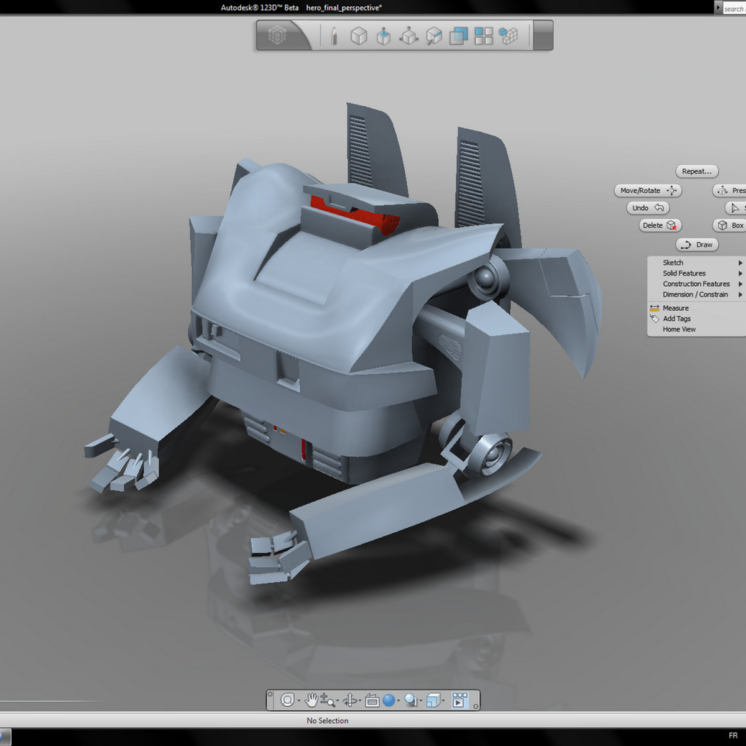The width and height of the screenshot is (746, 746).
Task: Click the search field at top right
Action: click(x=734, y=9)
